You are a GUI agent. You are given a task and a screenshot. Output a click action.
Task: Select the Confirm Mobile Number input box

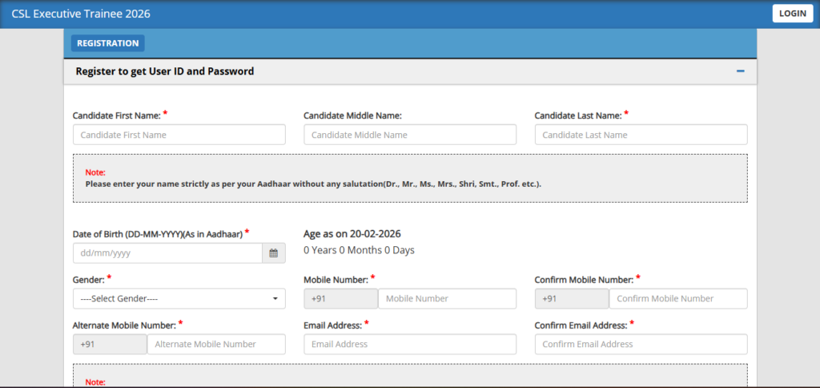[x=677, y=298]
